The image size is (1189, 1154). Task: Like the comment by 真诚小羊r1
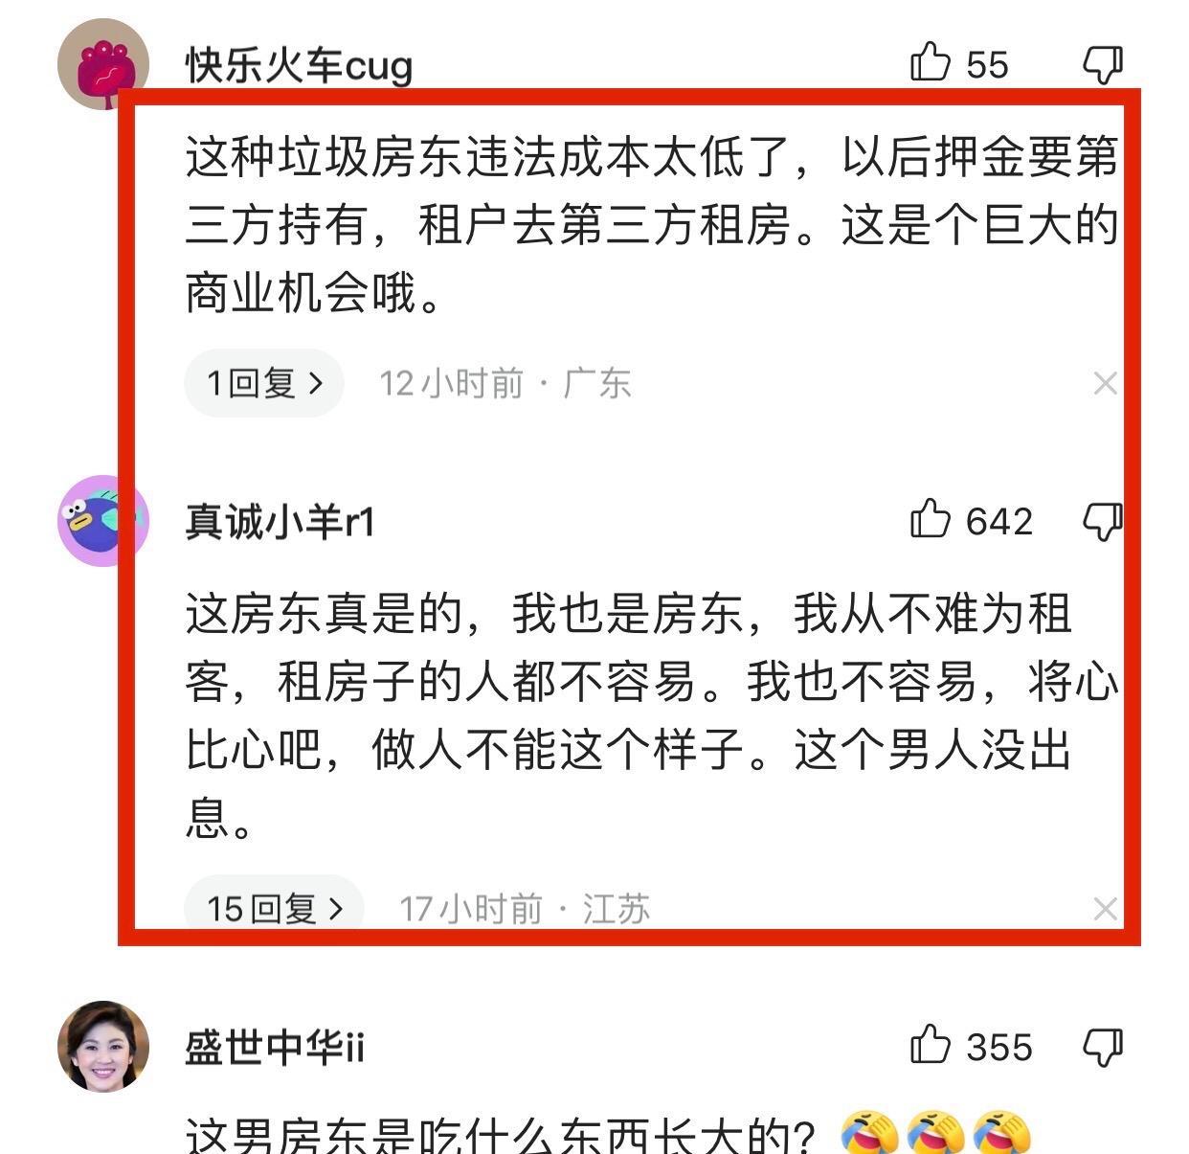pos(930,519)
